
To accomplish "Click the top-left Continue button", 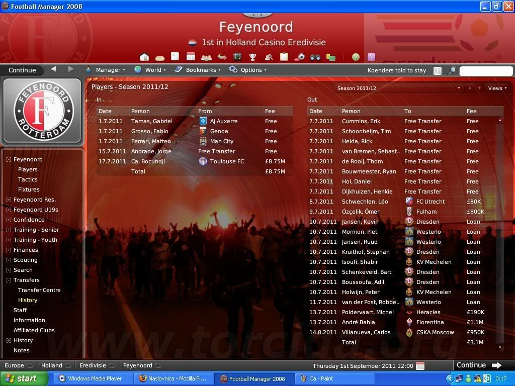I will [22, 70].
